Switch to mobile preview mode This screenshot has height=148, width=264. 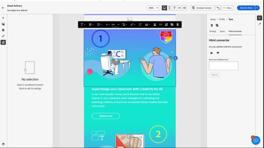pyautogui.click(x=169, y=8)
